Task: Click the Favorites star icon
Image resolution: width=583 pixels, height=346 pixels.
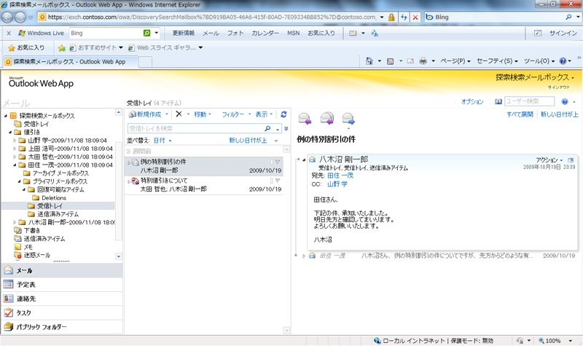Action: pos(12,47)
